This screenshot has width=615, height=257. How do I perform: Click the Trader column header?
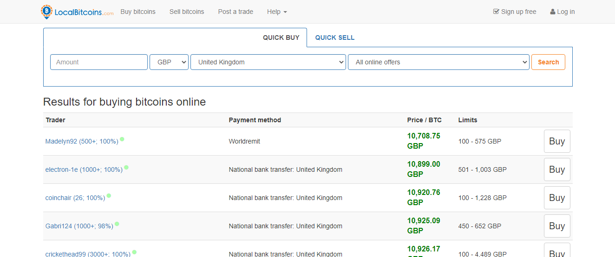[x=55, y=120]
